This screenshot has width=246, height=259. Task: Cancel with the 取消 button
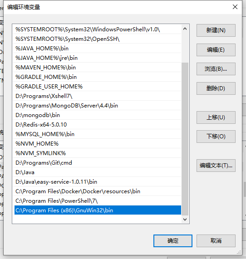(x=216, y=241)
